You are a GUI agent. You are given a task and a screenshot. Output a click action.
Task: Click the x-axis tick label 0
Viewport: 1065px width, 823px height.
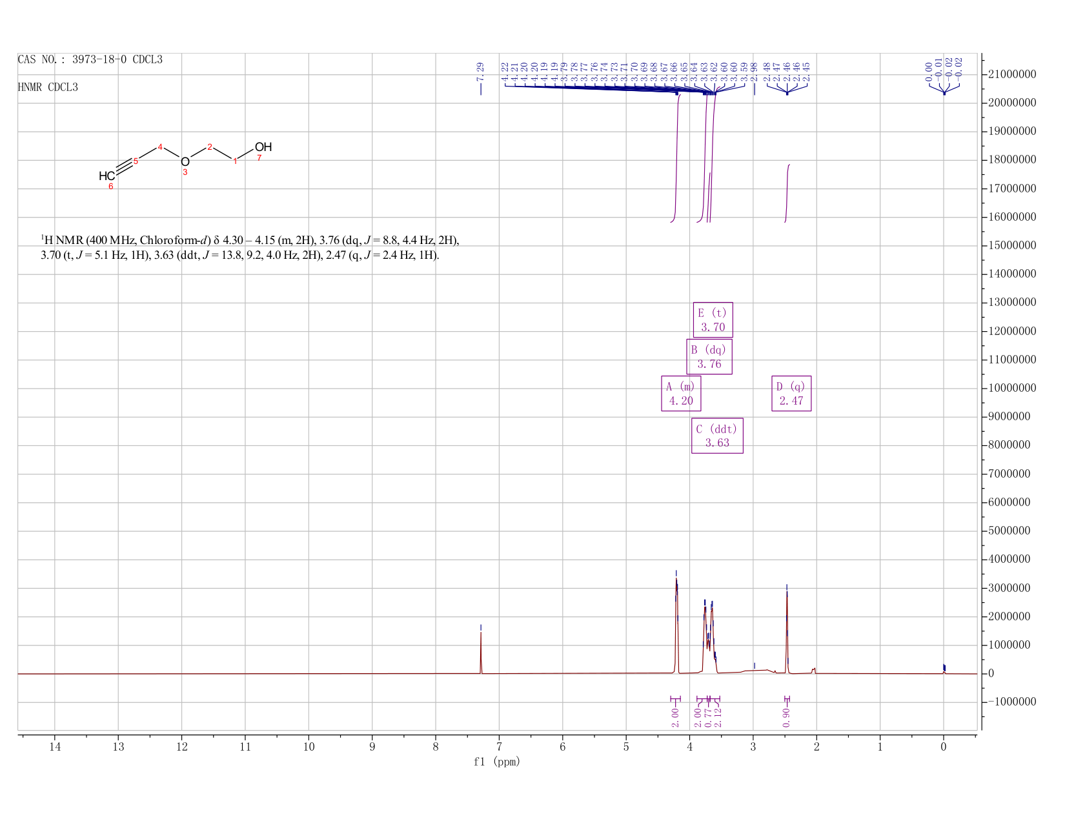coord(944,747)
